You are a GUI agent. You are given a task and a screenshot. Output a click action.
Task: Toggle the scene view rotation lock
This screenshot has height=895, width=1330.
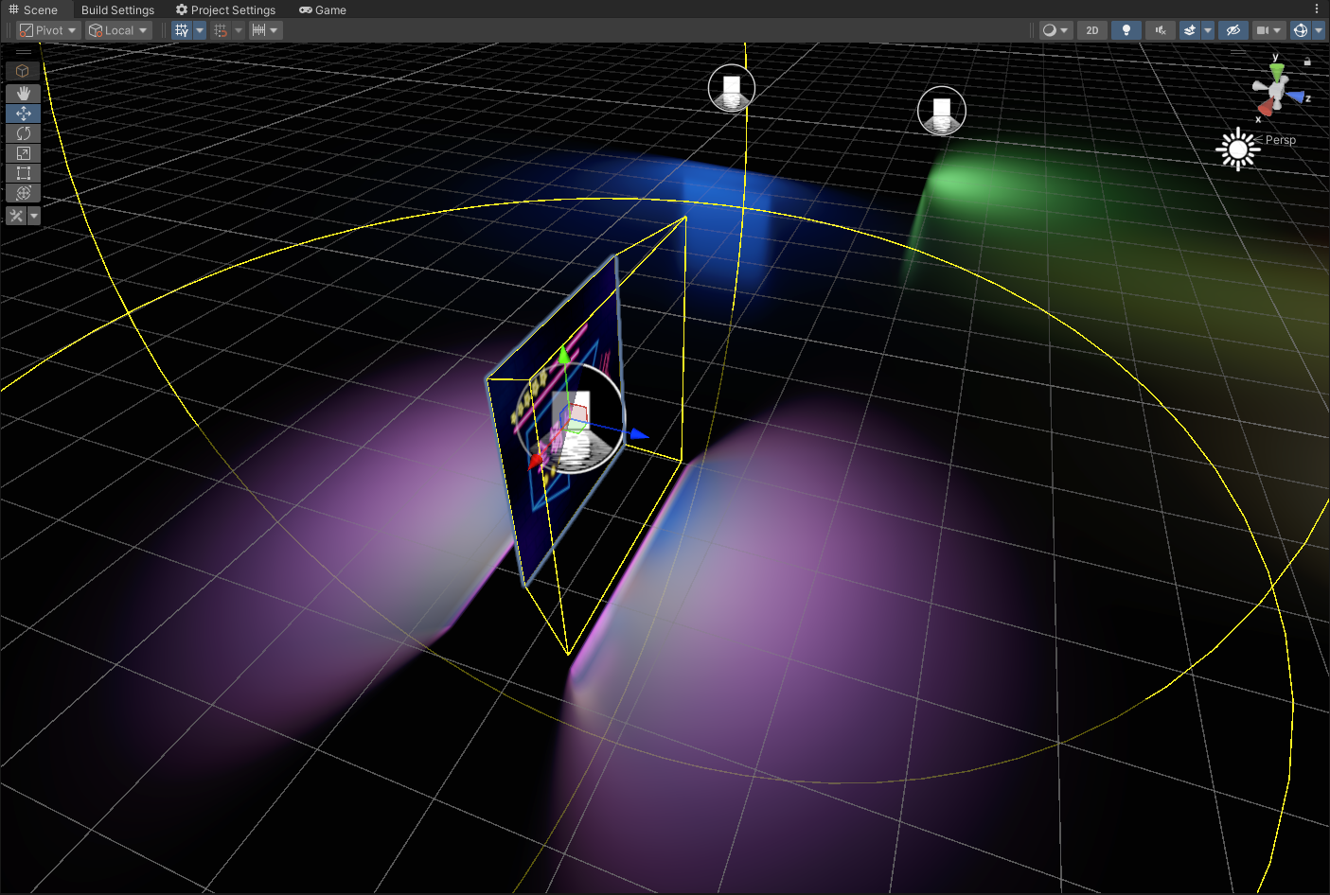[x=1307, y=61]
